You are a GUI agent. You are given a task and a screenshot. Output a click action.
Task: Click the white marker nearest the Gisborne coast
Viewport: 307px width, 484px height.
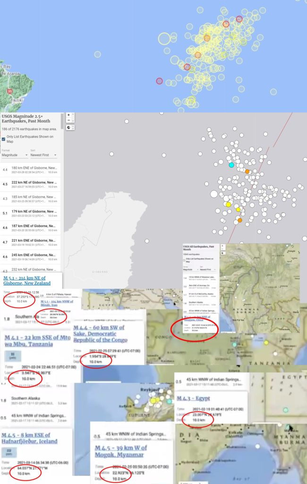click(x=147, y=241)
